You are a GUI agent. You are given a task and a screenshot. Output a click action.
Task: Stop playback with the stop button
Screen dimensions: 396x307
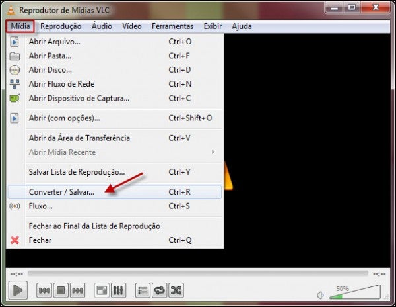[x=61, y=290]
